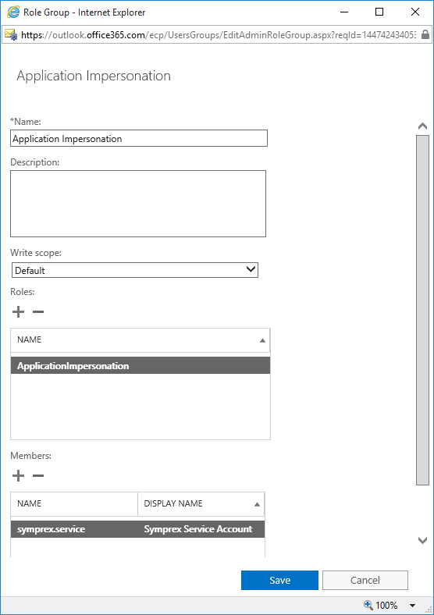Open the Write scope dropdown

tap(135, 270)
